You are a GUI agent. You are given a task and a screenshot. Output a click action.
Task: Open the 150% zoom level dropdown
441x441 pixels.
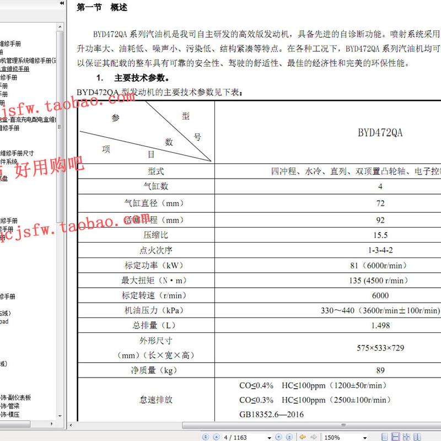[365, 438]
